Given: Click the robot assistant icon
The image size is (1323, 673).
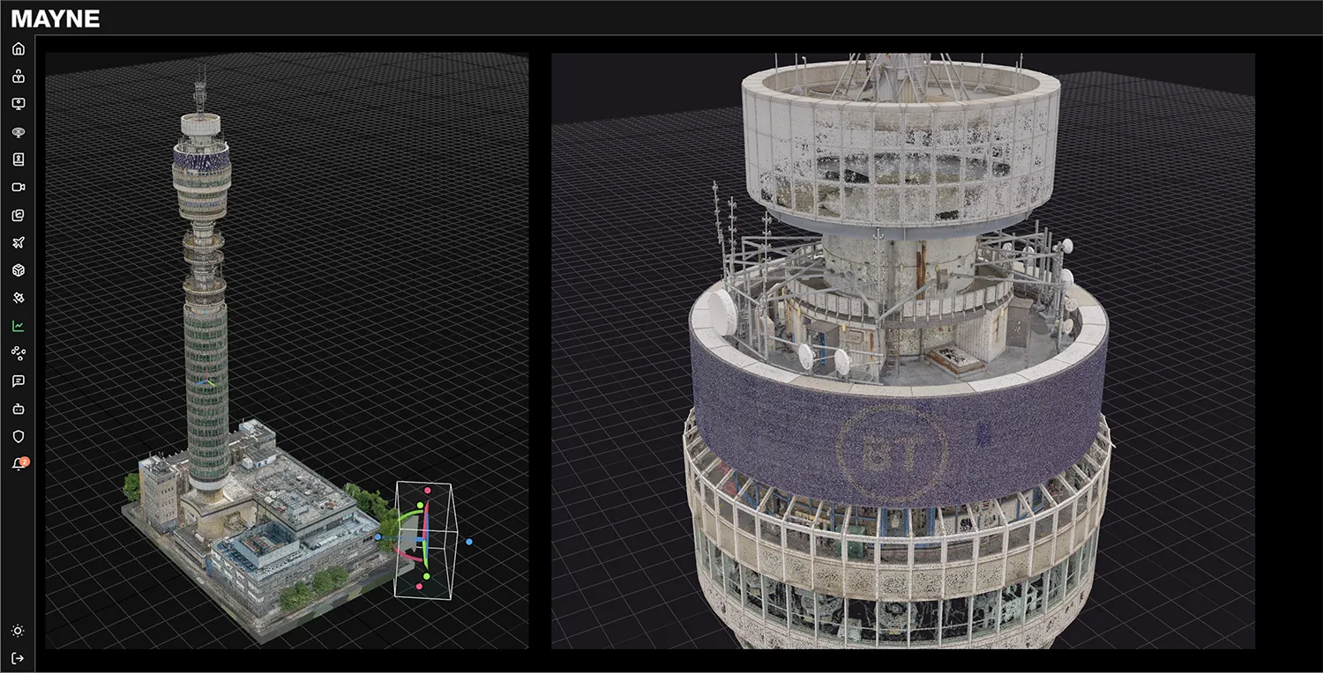Looking at the screenshot, I should click(x=19, y=409).
